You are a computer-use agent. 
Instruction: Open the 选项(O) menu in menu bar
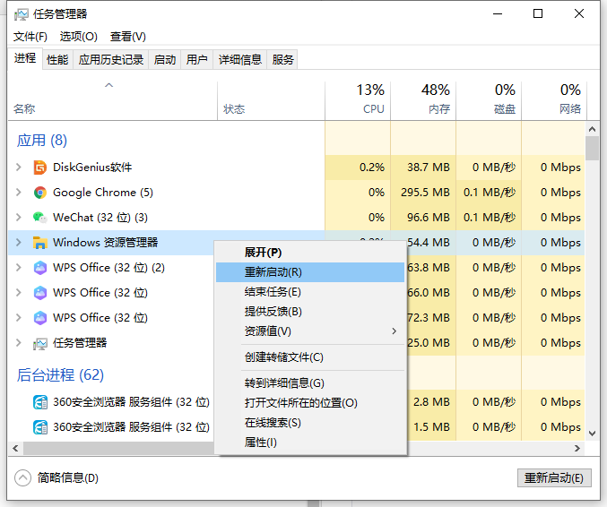pos(78,37)
